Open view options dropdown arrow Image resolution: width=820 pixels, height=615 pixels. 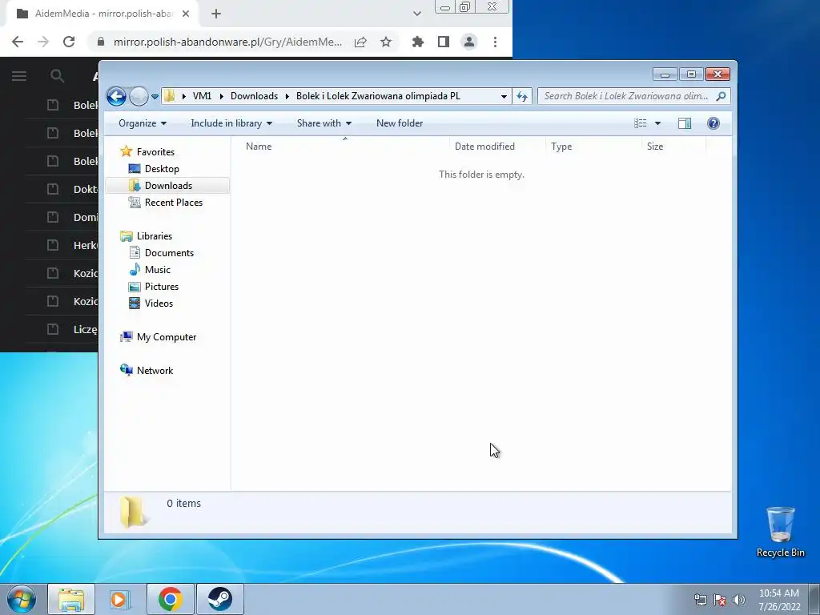[658, 123]
